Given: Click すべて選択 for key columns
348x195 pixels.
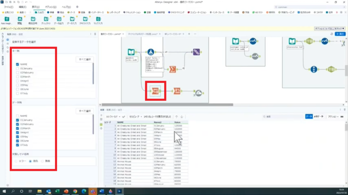Looking at the screenshot, I should click(85, 60).
